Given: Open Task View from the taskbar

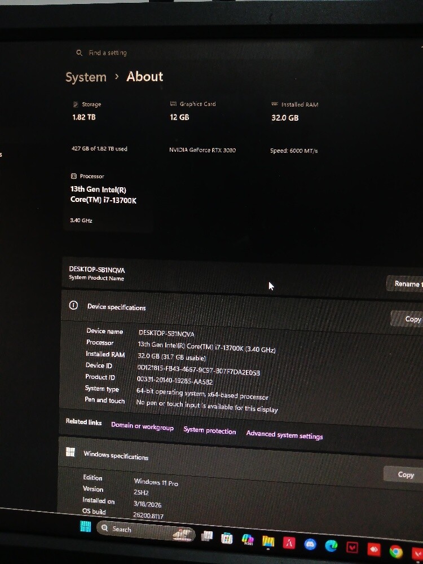Looking at the screenshot, I should coord(207,536).
